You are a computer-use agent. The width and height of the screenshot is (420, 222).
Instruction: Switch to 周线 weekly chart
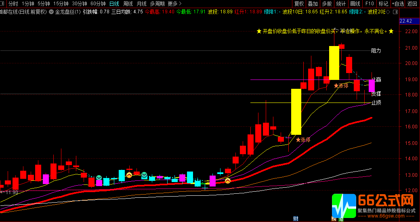pyautogui.click(x=128, y=4)
